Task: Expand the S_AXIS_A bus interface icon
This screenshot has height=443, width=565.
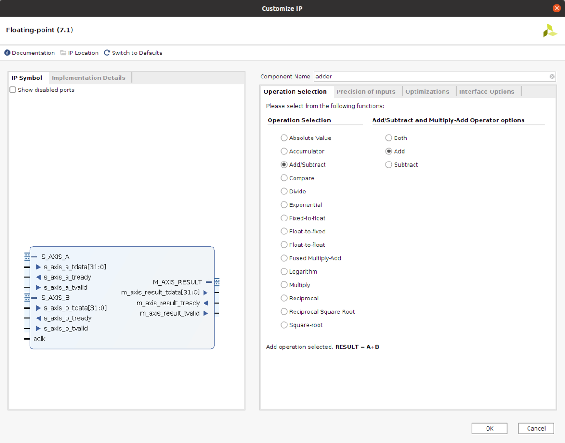Action: click(27, 257)
